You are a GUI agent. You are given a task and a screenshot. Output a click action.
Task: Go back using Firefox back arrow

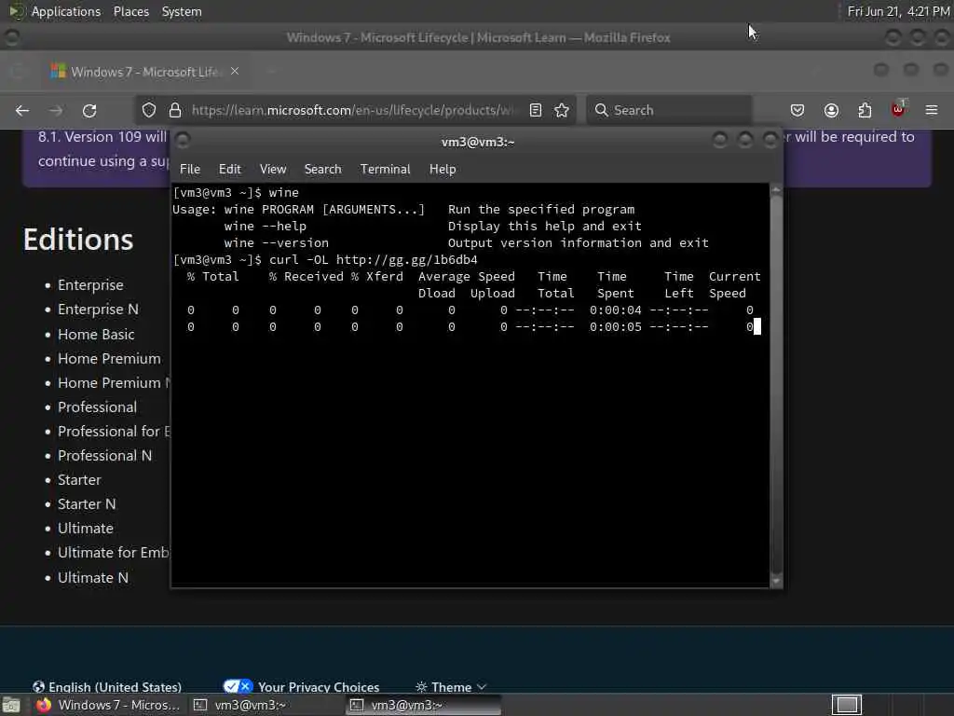22,110
